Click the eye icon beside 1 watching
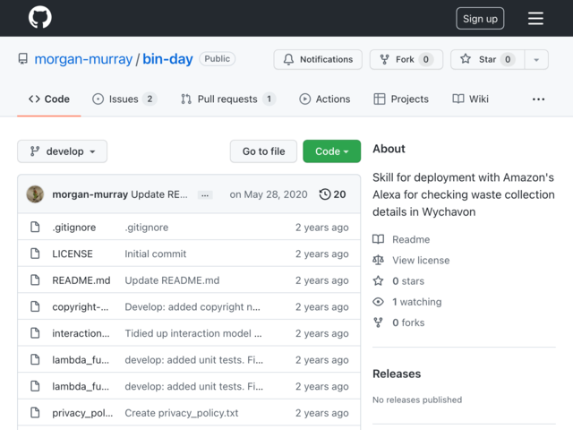 pos(378,302)
